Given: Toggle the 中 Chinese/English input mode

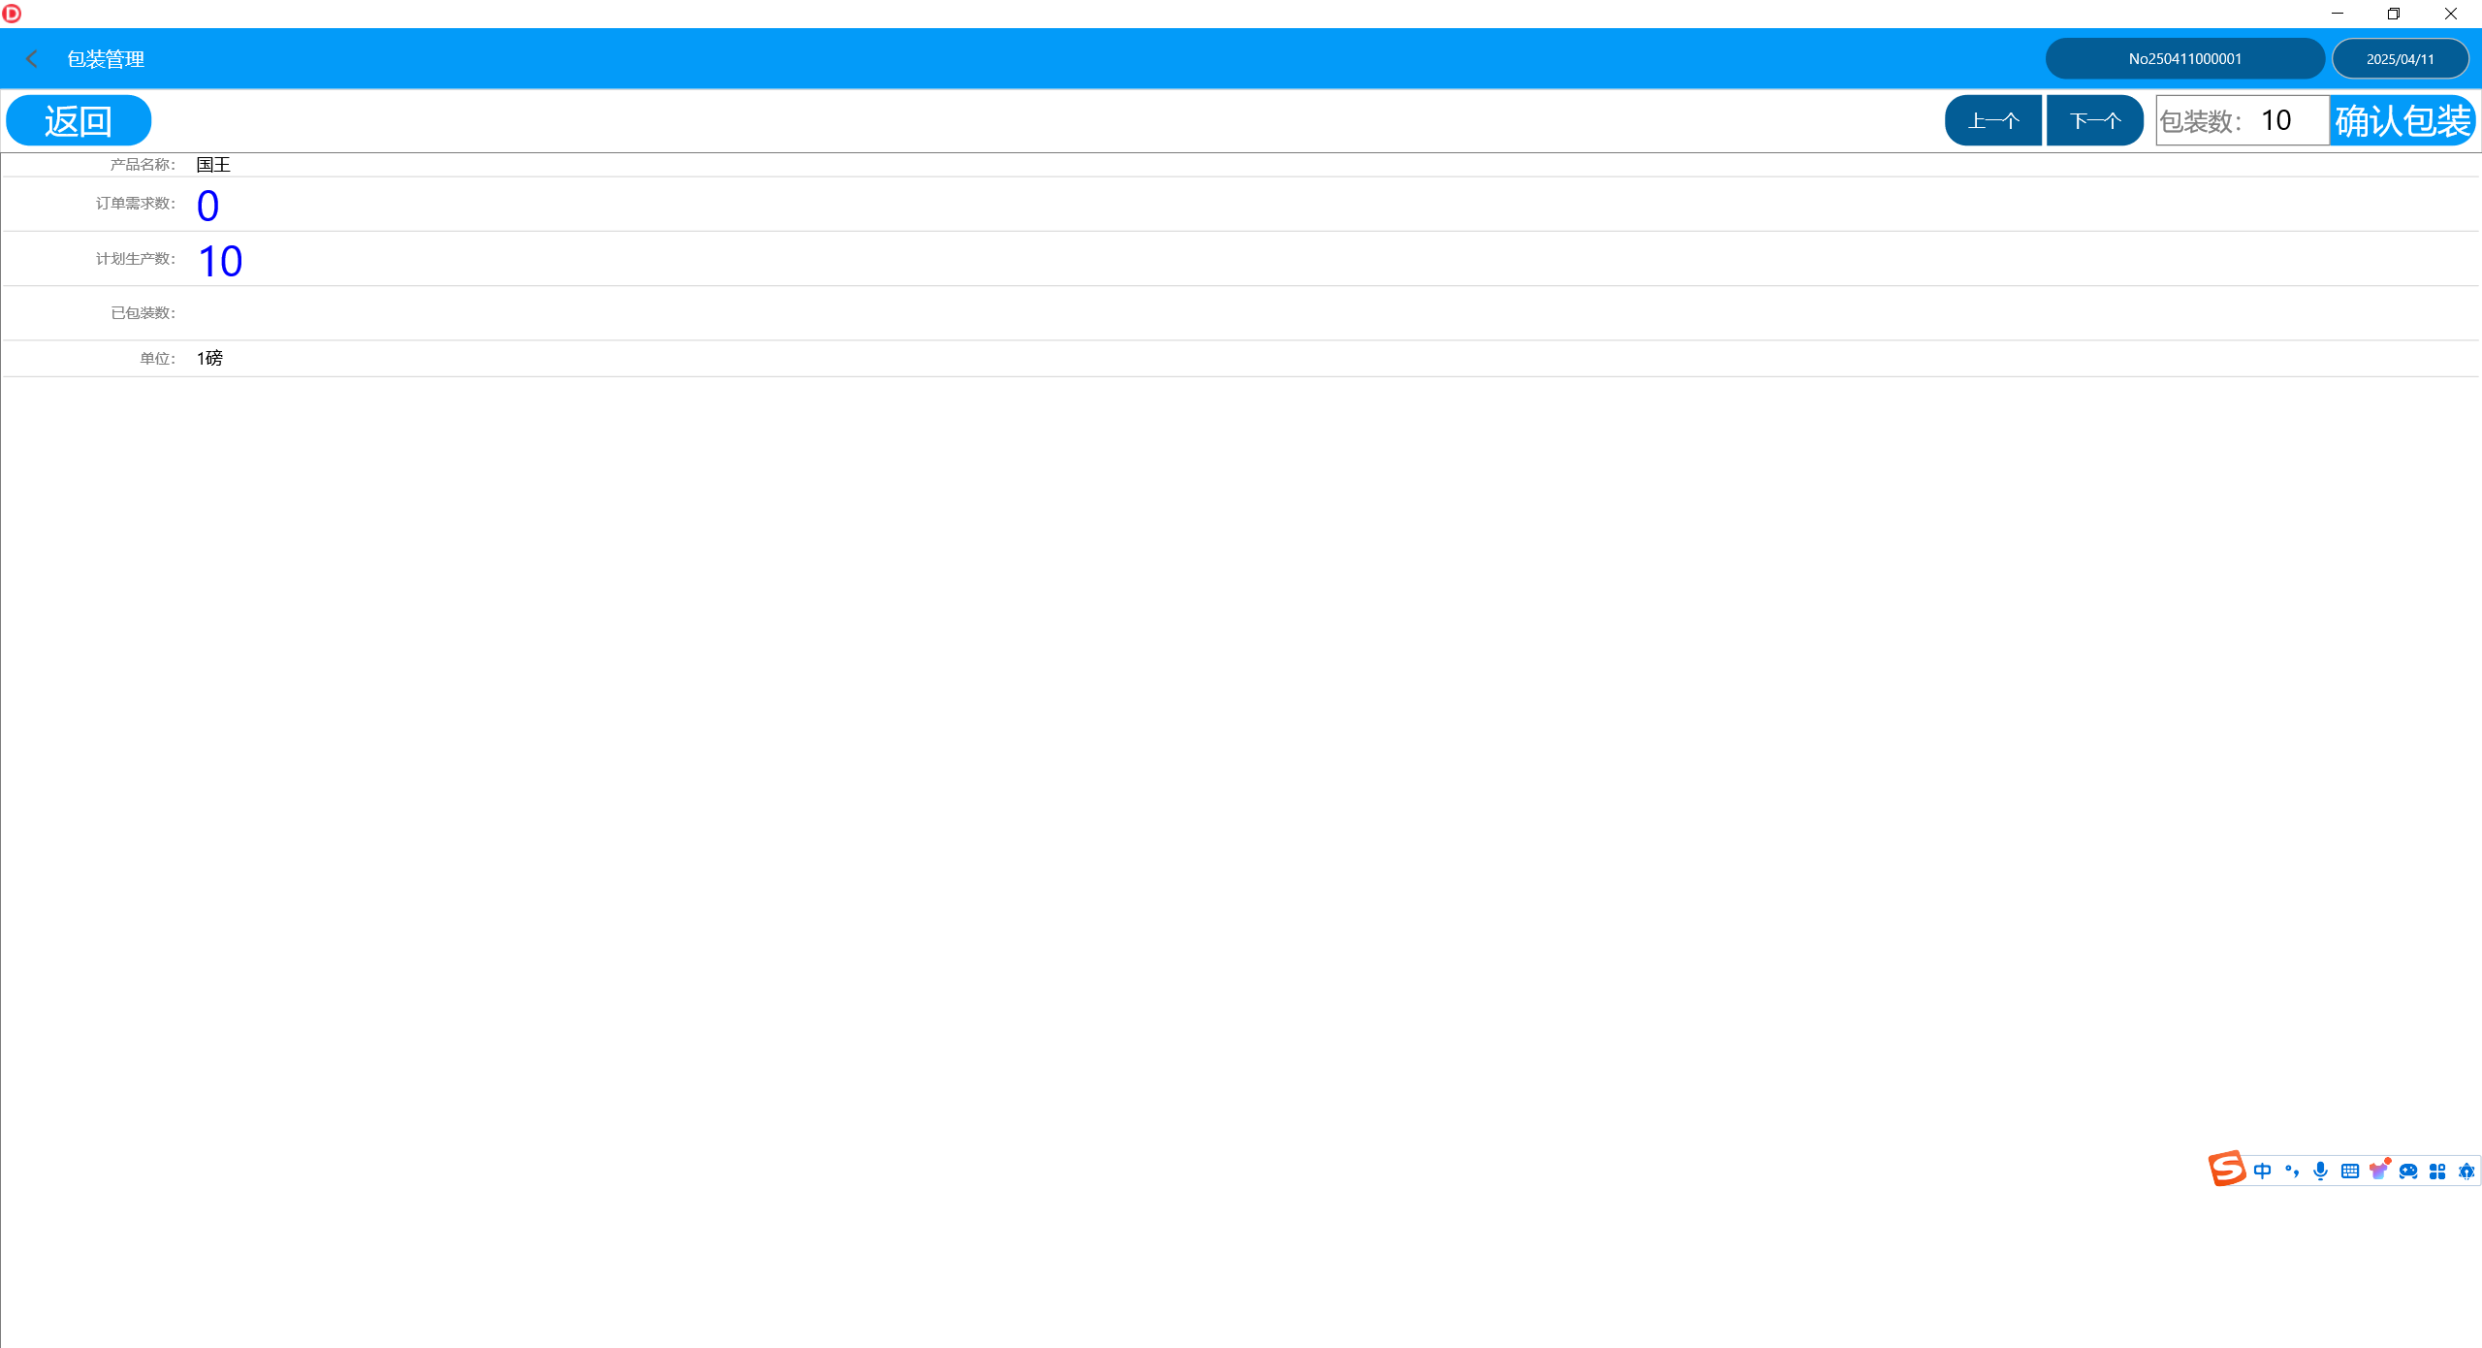Looking at the screenshot, I should click(2262, 1171).
